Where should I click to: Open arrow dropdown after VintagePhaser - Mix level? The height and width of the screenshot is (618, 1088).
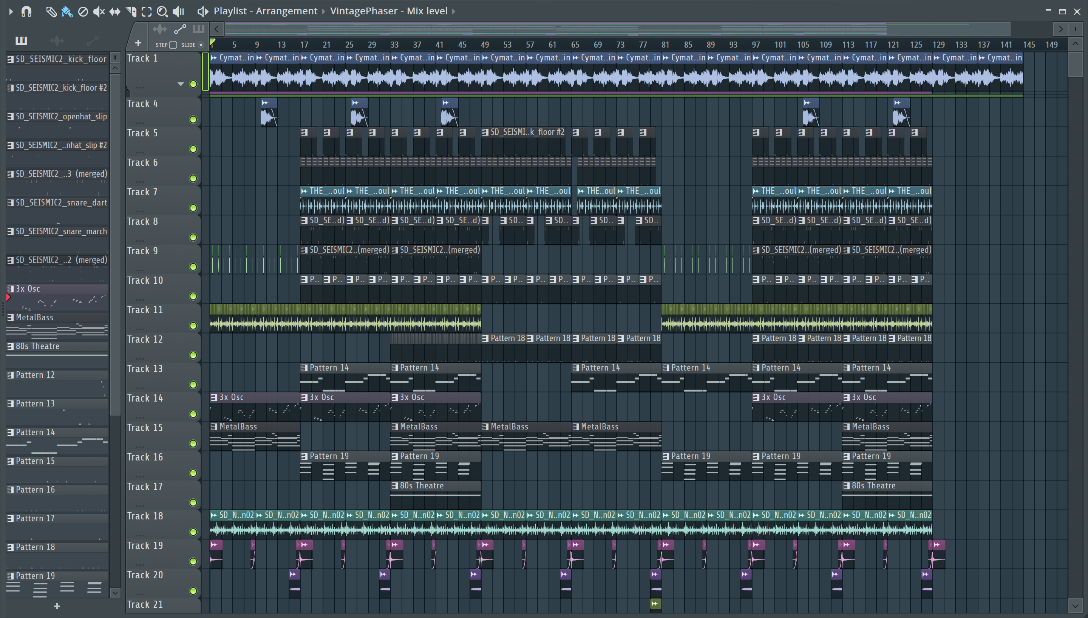[x=454, y=11]
